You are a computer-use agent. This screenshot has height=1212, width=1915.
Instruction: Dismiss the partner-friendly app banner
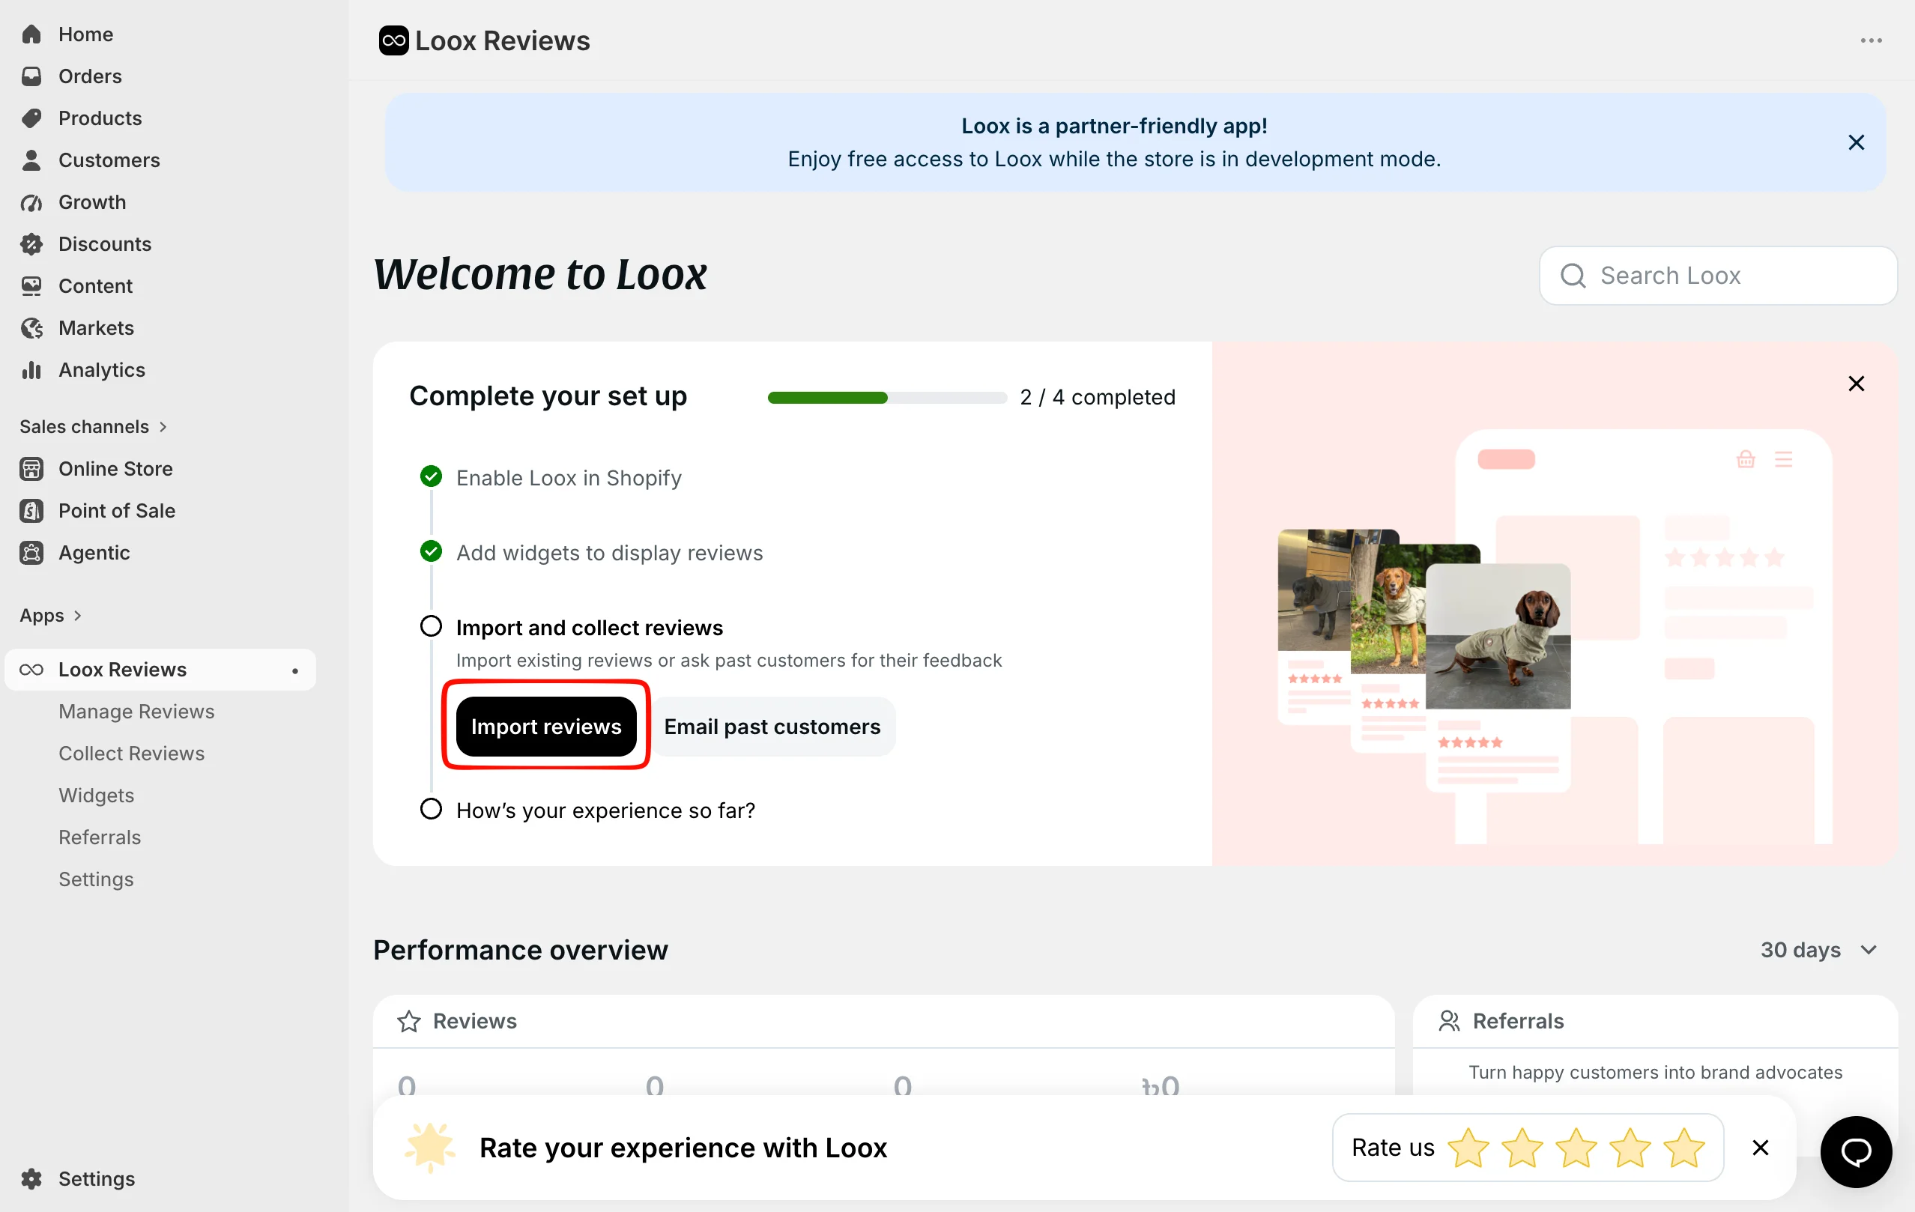tap(1855, 142)
